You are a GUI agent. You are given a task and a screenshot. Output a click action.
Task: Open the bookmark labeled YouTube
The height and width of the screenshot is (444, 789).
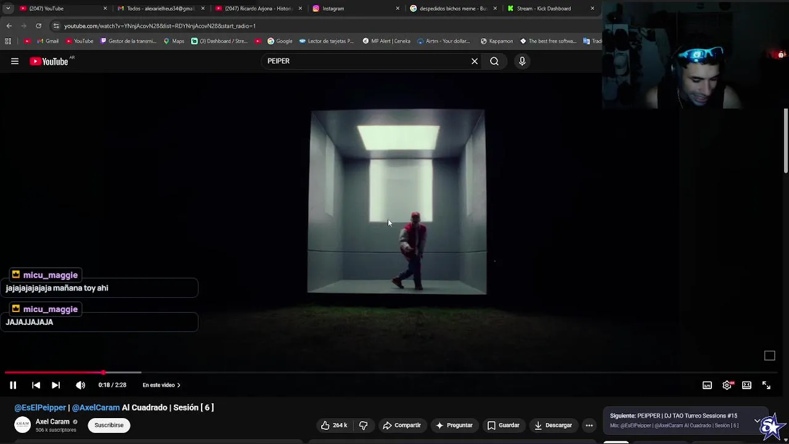click(x=79, y=41)
